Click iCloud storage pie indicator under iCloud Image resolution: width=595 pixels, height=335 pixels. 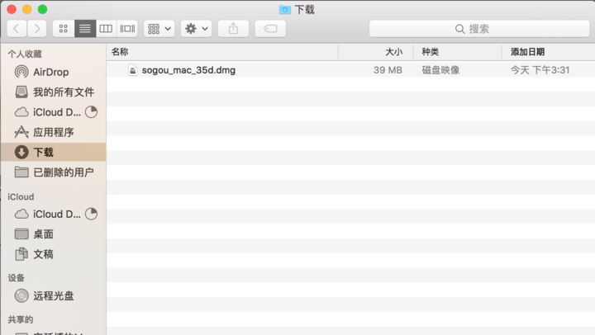(x=91, y=214)
